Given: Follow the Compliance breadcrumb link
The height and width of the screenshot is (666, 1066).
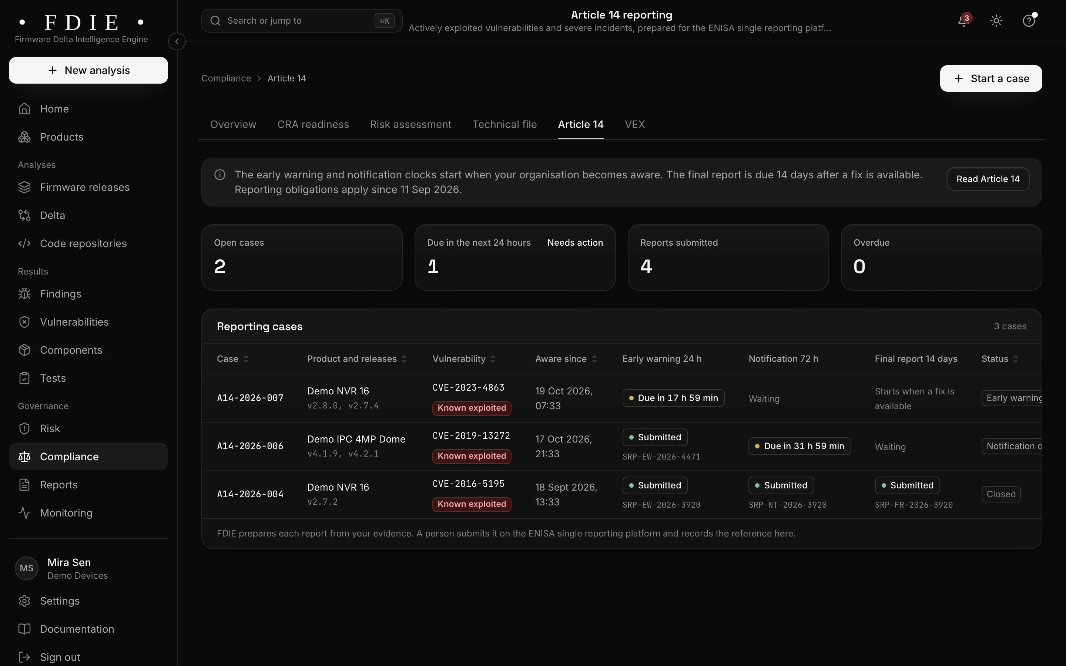Looking at the screenshot, I should coord(226,78).
